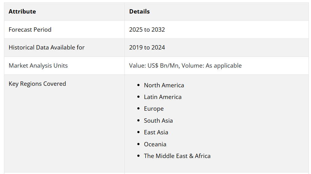The image size is (311, 174).
Task: Click The Middle East & Africa item
Action: 177,156
